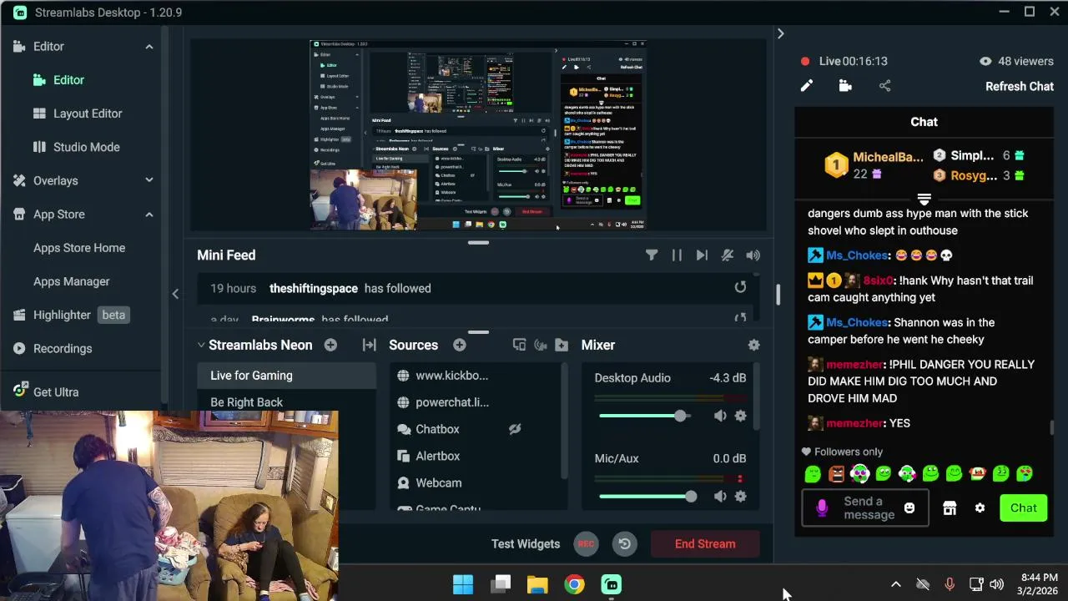
Task: Open Chrome from the taskbar
Action: click(x=574, y=584)
